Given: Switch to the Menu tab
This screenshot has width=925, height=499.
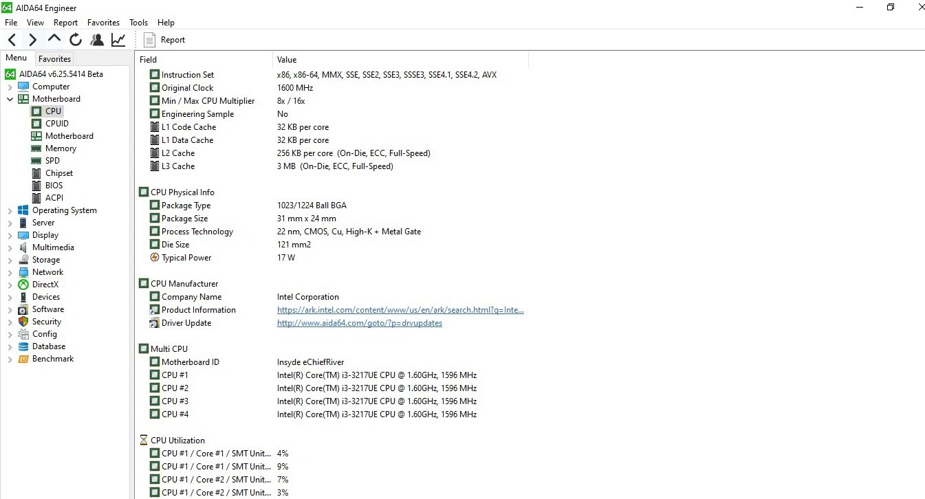Looking at the screenshot, I should (x=17, y=58).
